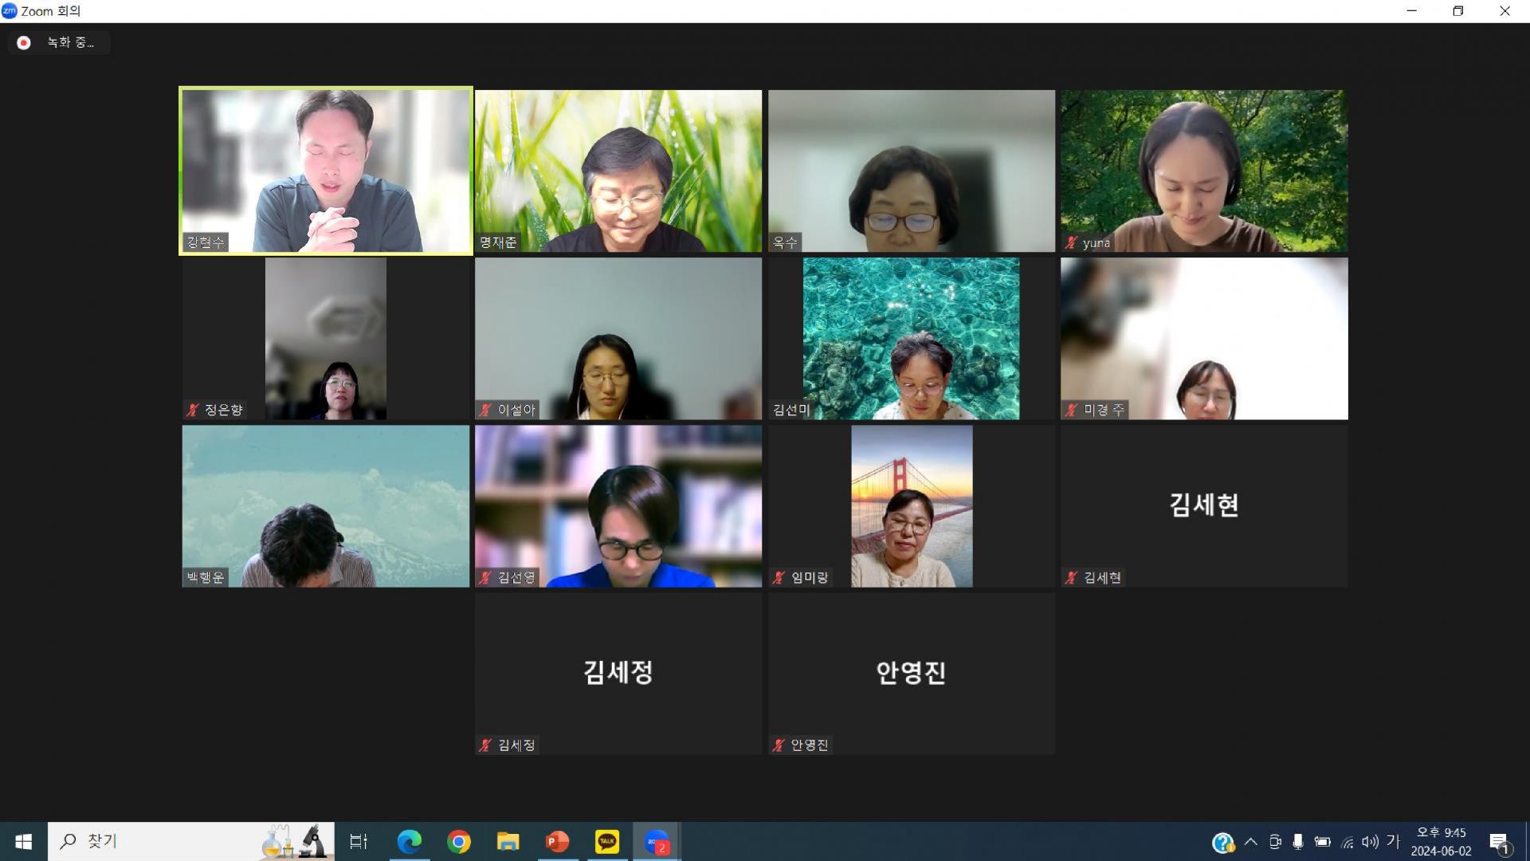The image size is (1530, 861).
Task: Open File Explorer from the taskbar
Action: 508,842
